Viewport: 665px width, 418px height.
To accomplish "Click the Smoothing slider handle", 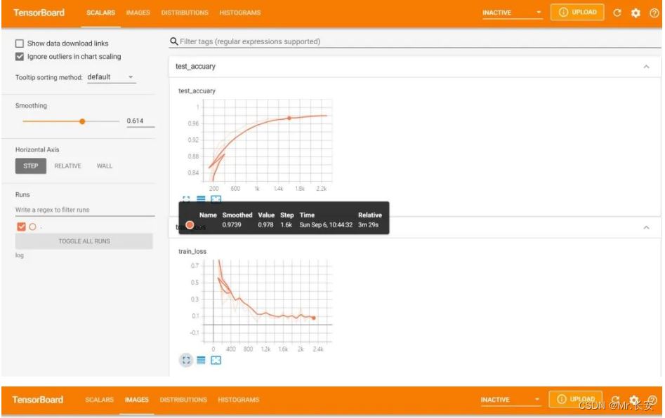I will coord(82,121).
